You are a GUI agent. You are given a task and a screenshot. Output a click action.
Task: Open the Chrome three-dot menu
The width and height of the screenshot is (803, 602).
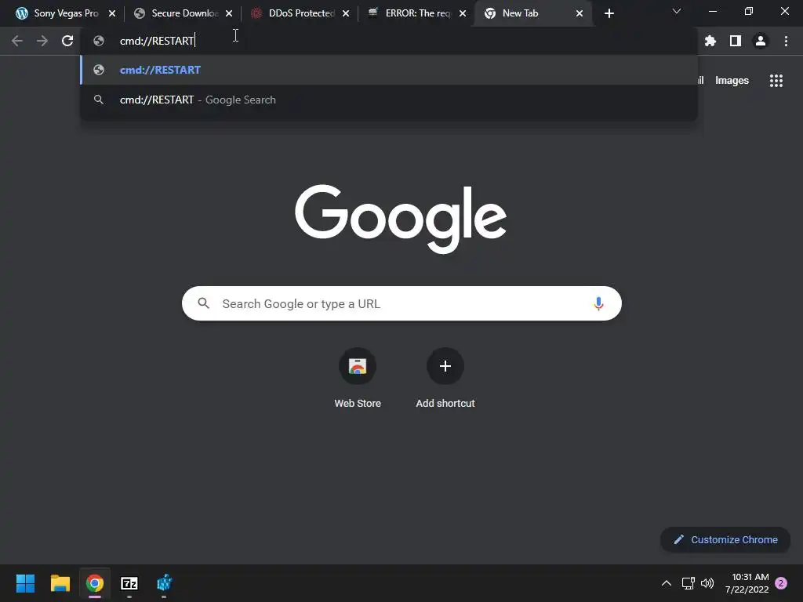[x=786, y=41]
